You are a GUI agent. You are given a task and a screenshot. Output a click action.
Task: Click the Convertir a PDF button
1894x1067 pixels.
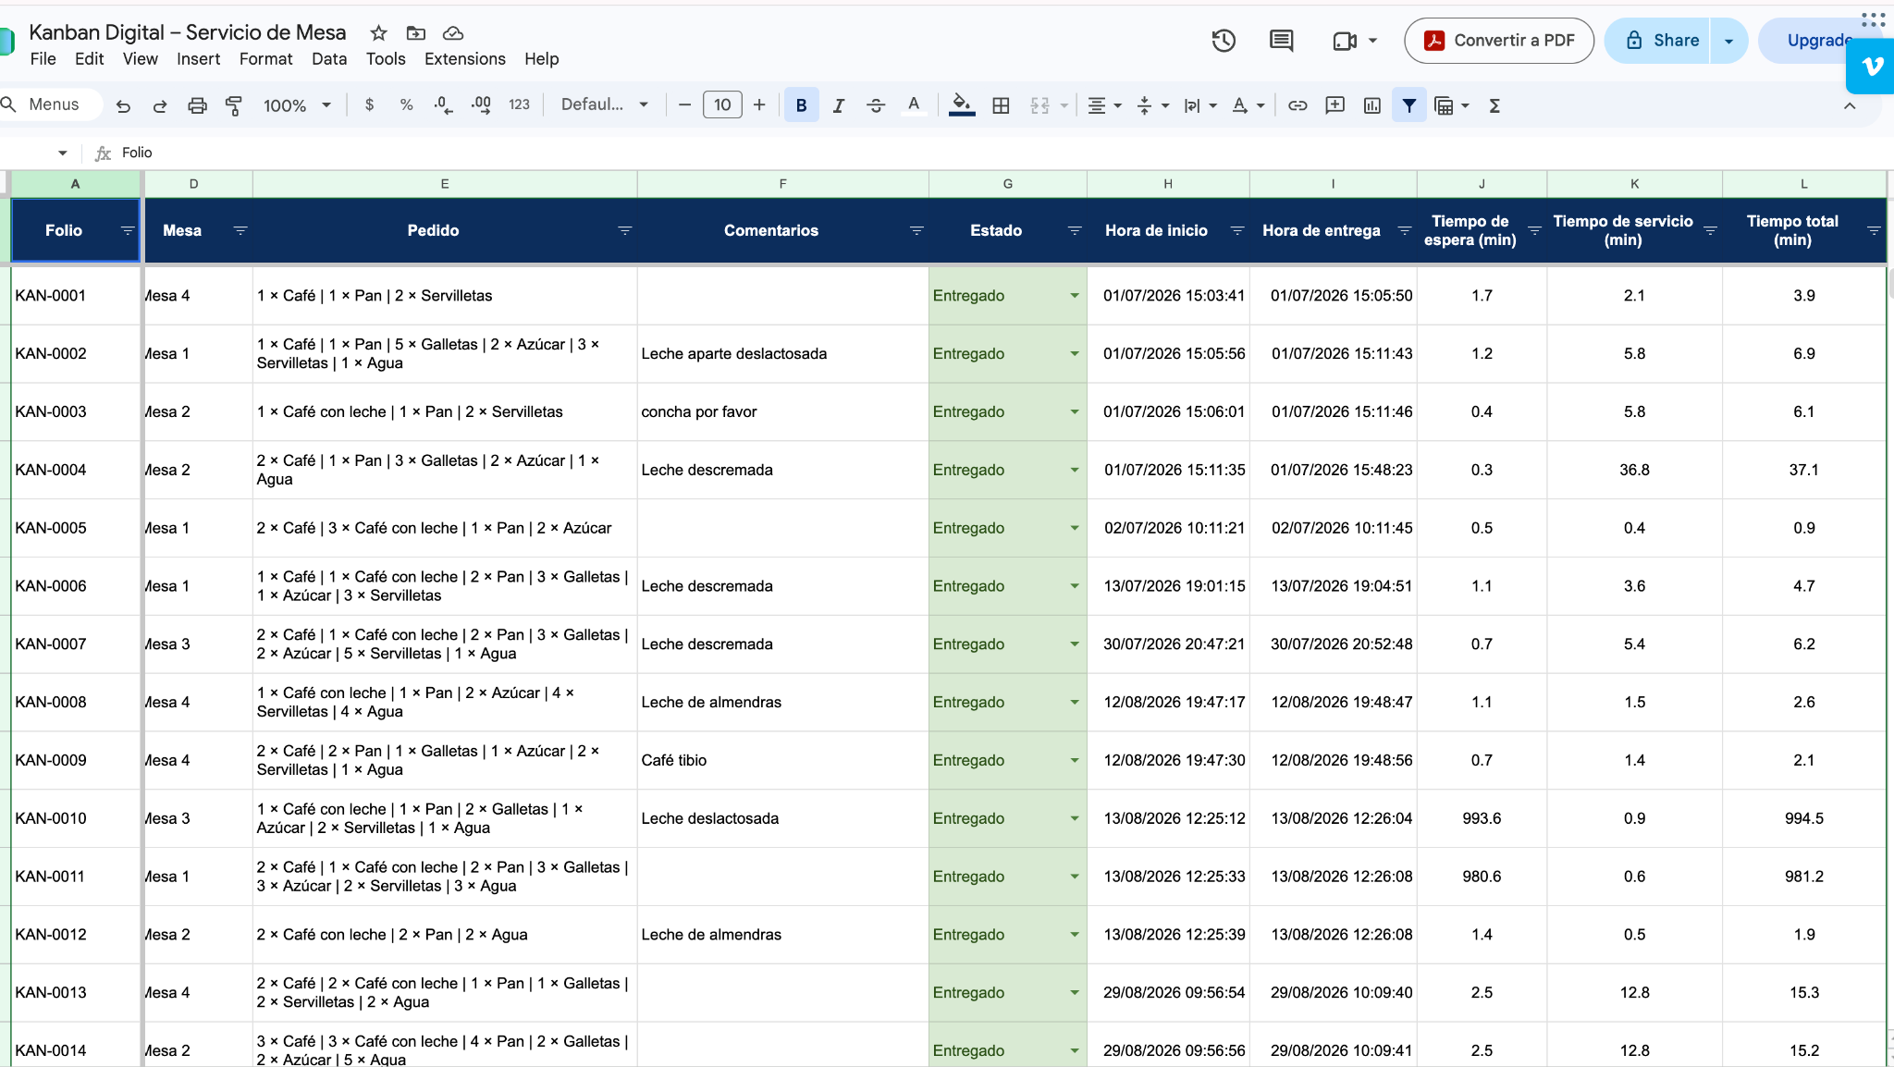pos(1499,41)
